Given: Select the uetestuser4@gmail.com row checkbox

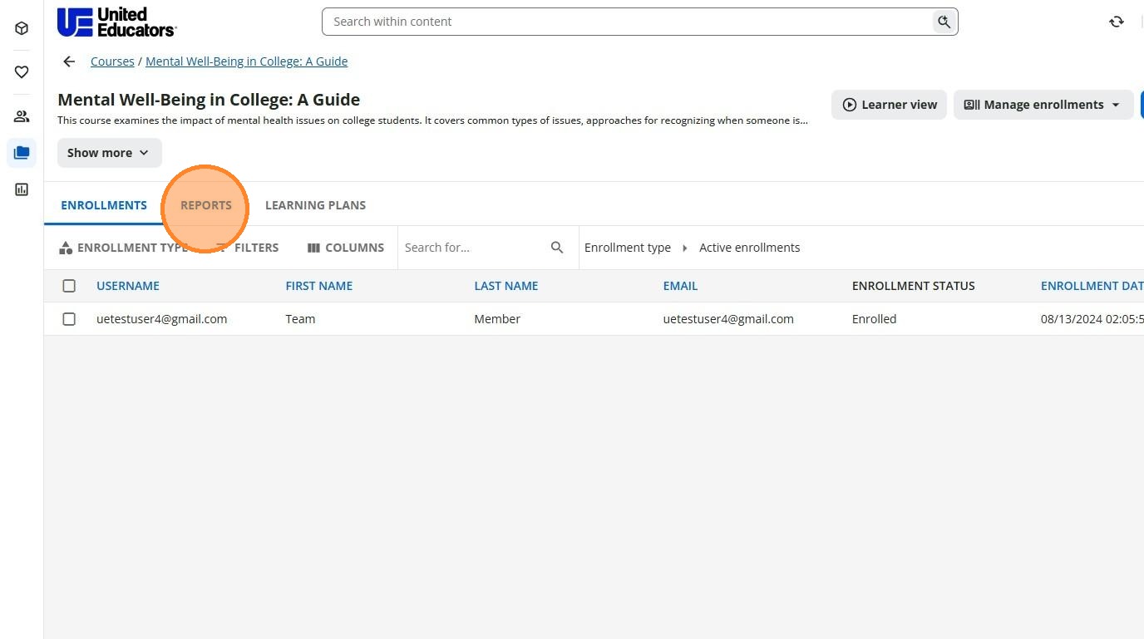Looking at the screenshot, I should (69, 319).
